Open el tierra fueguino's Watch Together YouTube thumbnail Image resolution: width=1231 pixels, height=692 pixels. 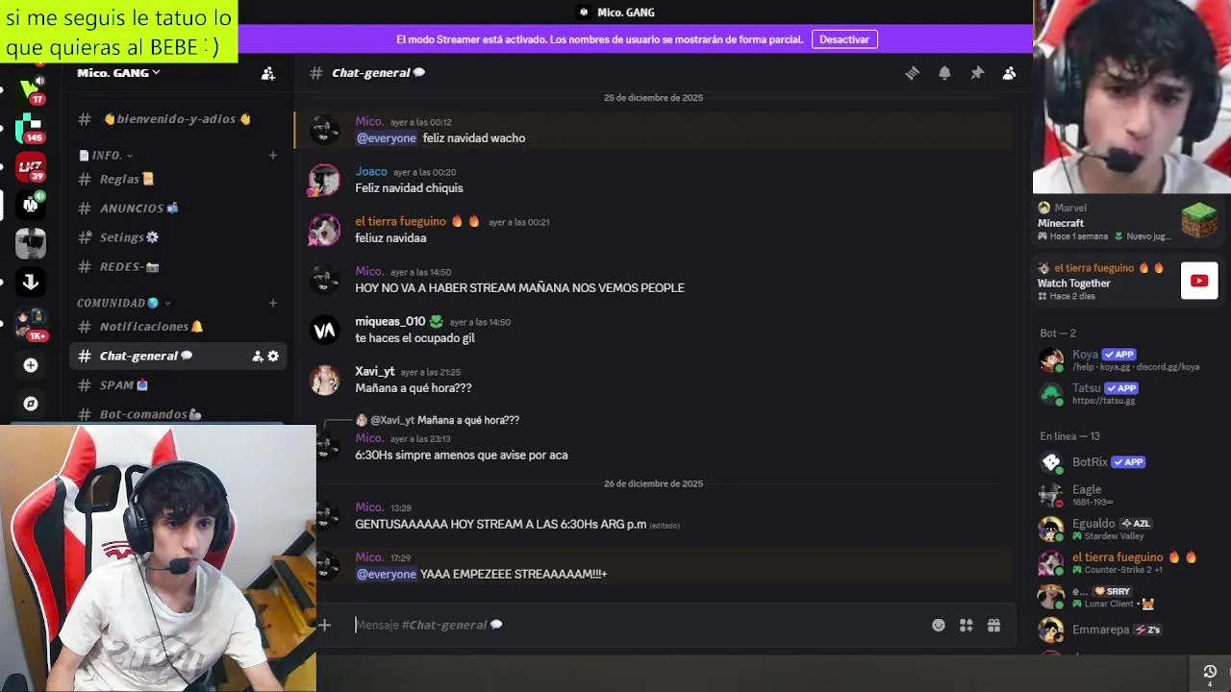pyautogui.click(x=1199, y=281)
